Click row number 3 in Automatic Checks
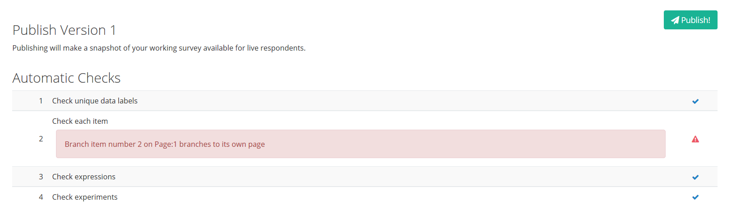This screenshot has width=732, height=206. (41, 177)
